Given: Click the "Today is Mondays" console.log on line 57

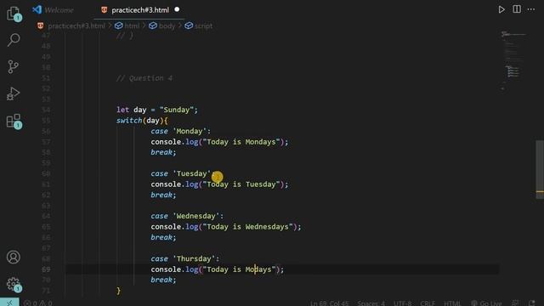Looking at the screenshot, I should click(x=219, y=142).
